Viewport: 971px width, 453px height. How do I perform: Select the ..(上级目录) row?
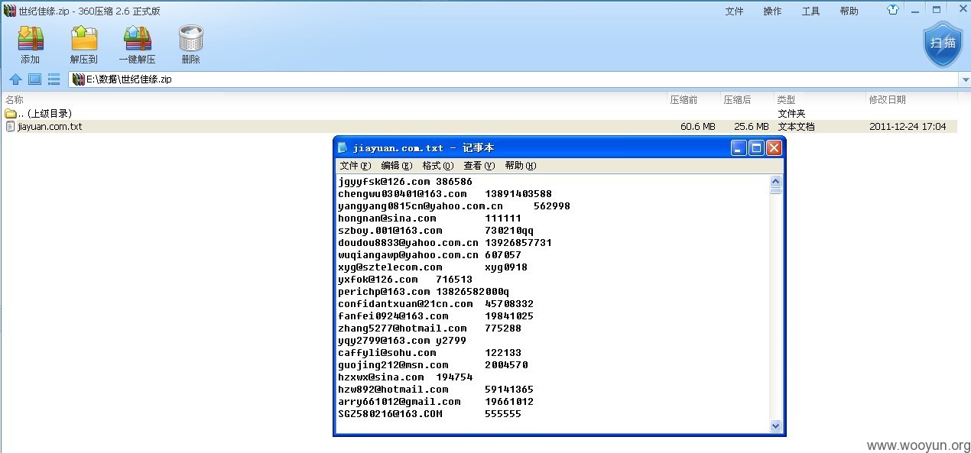click(479, 114)
